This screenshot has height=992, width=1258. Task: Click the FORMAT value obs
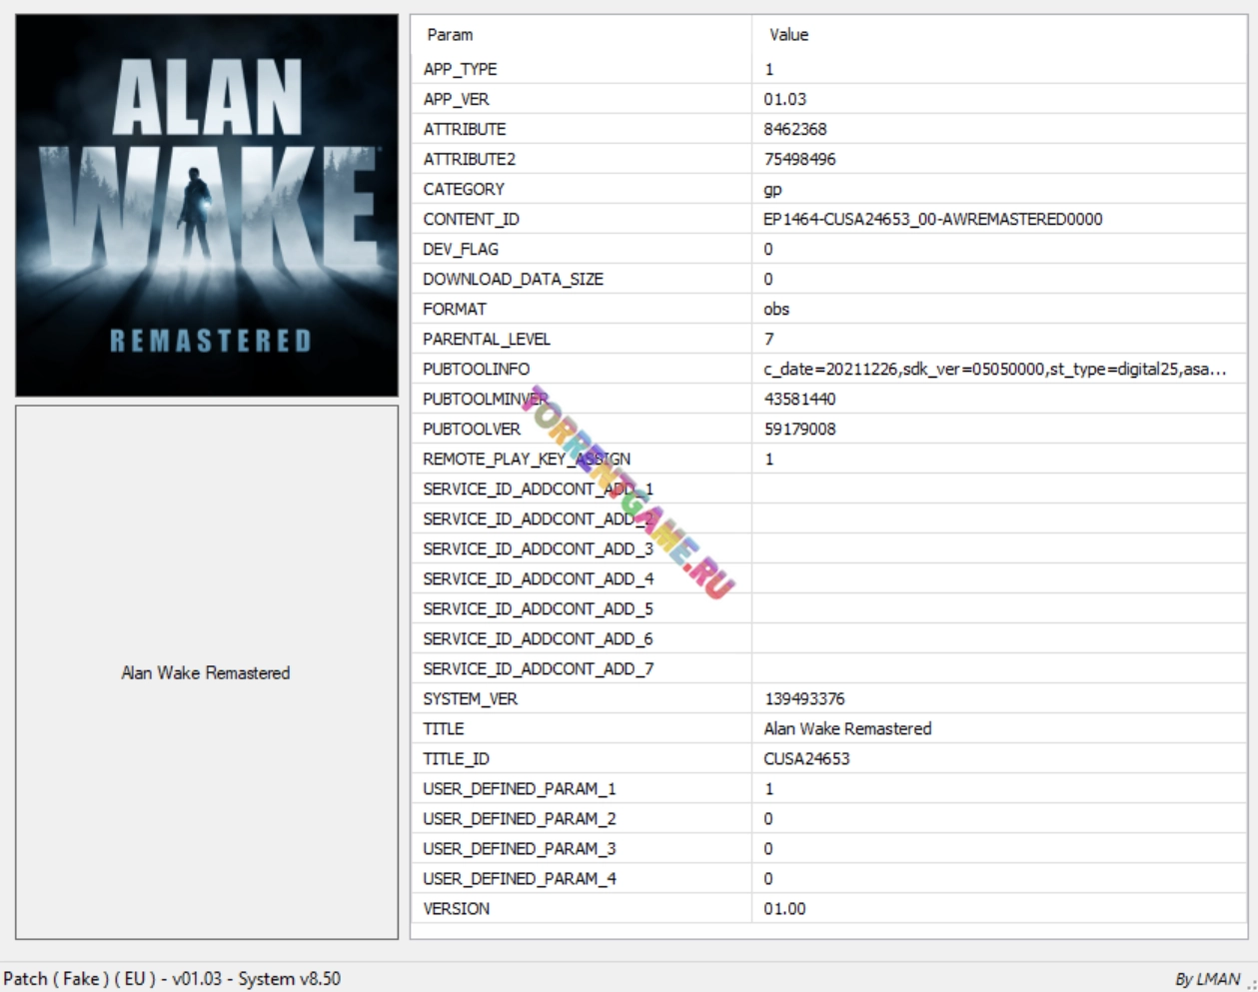point(776,309)
